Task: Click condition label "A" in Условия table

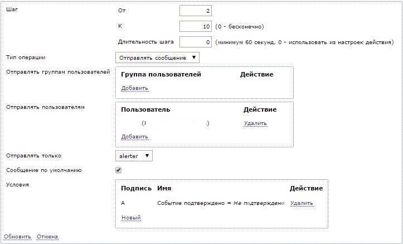Action: [123, 203]
